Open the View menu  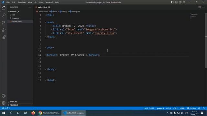[x=30, y=2]
